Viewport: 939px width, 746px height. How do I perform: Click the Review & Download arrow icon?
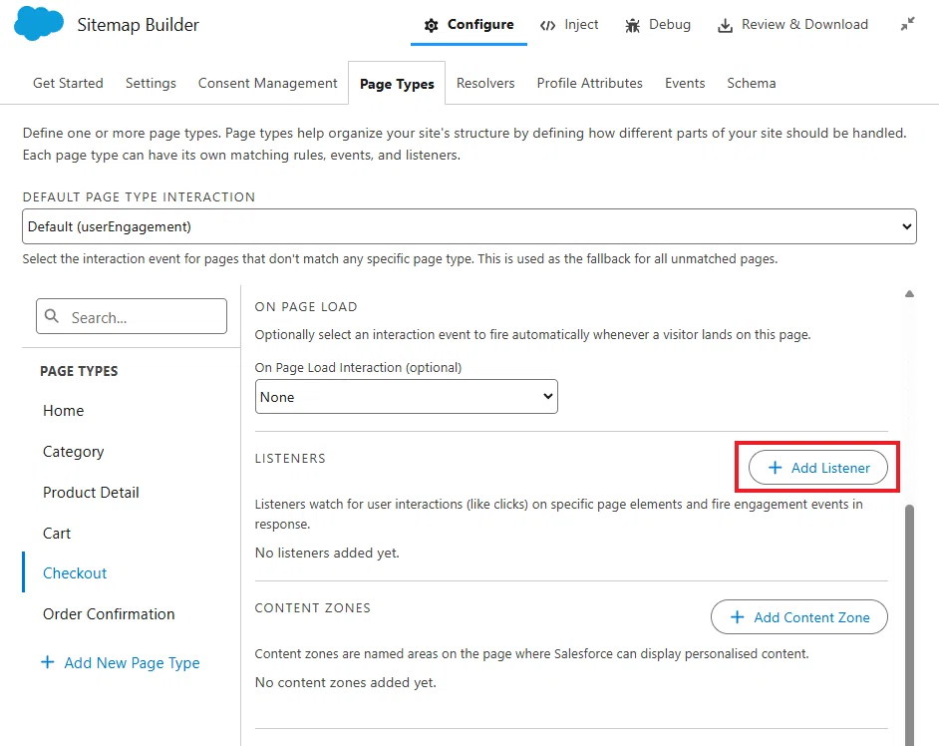[x=725, y=25]
